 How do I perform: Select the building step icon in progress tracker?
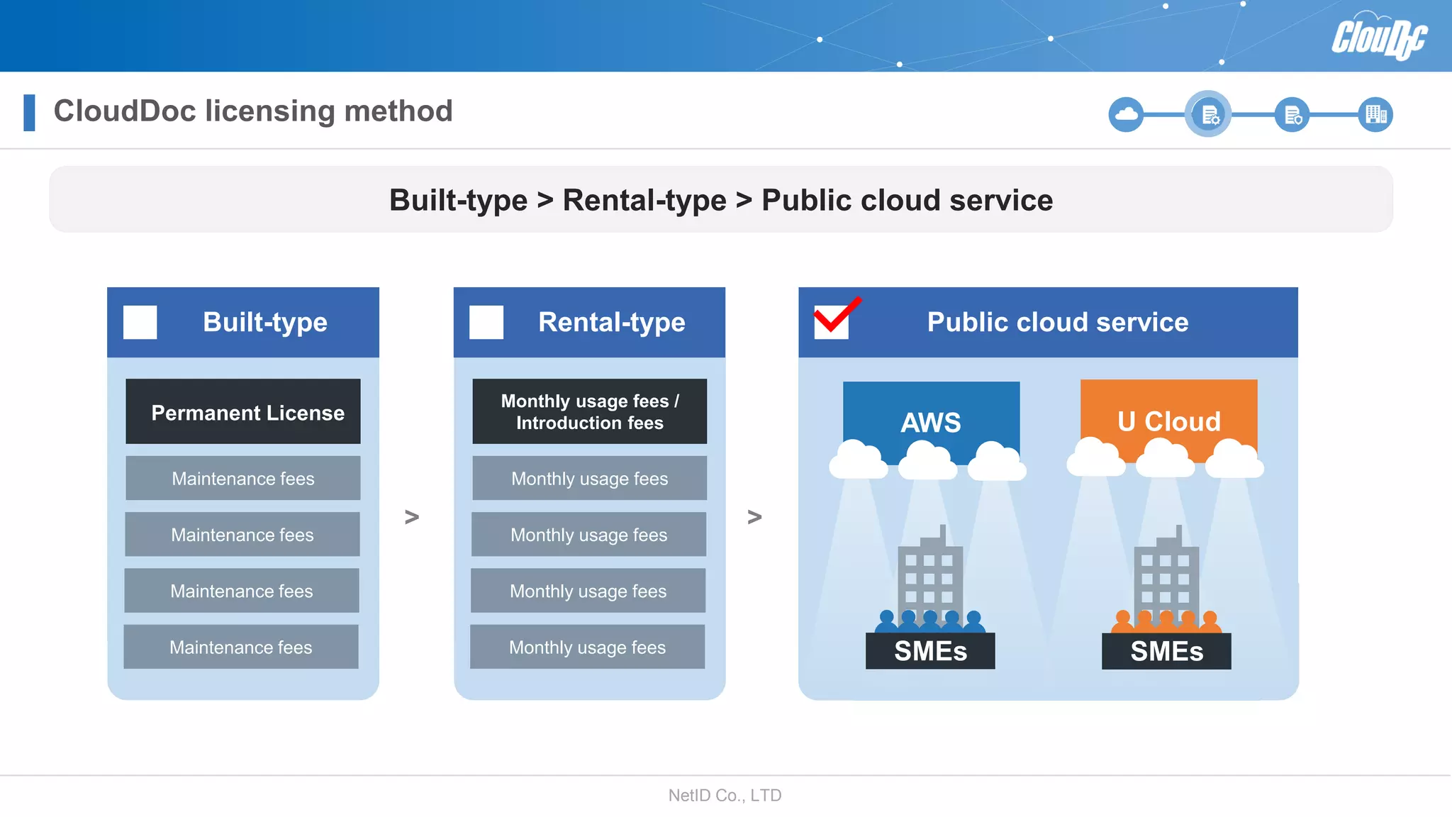[x=1375, y=114]
